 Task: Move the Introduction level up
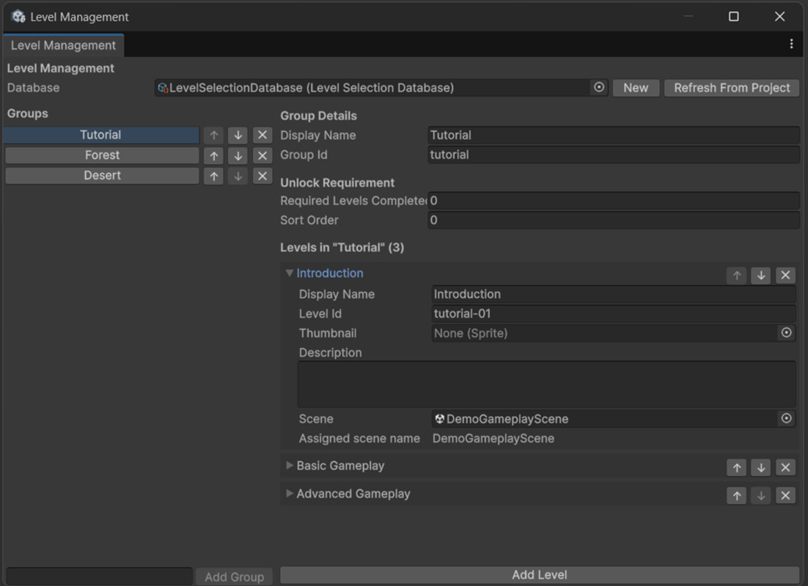pyautogui.click(x=737, y=275)
